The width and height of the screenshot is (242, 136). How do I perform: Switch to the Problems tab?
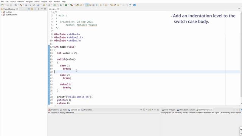pyautogui.click(x=54, y=110)
